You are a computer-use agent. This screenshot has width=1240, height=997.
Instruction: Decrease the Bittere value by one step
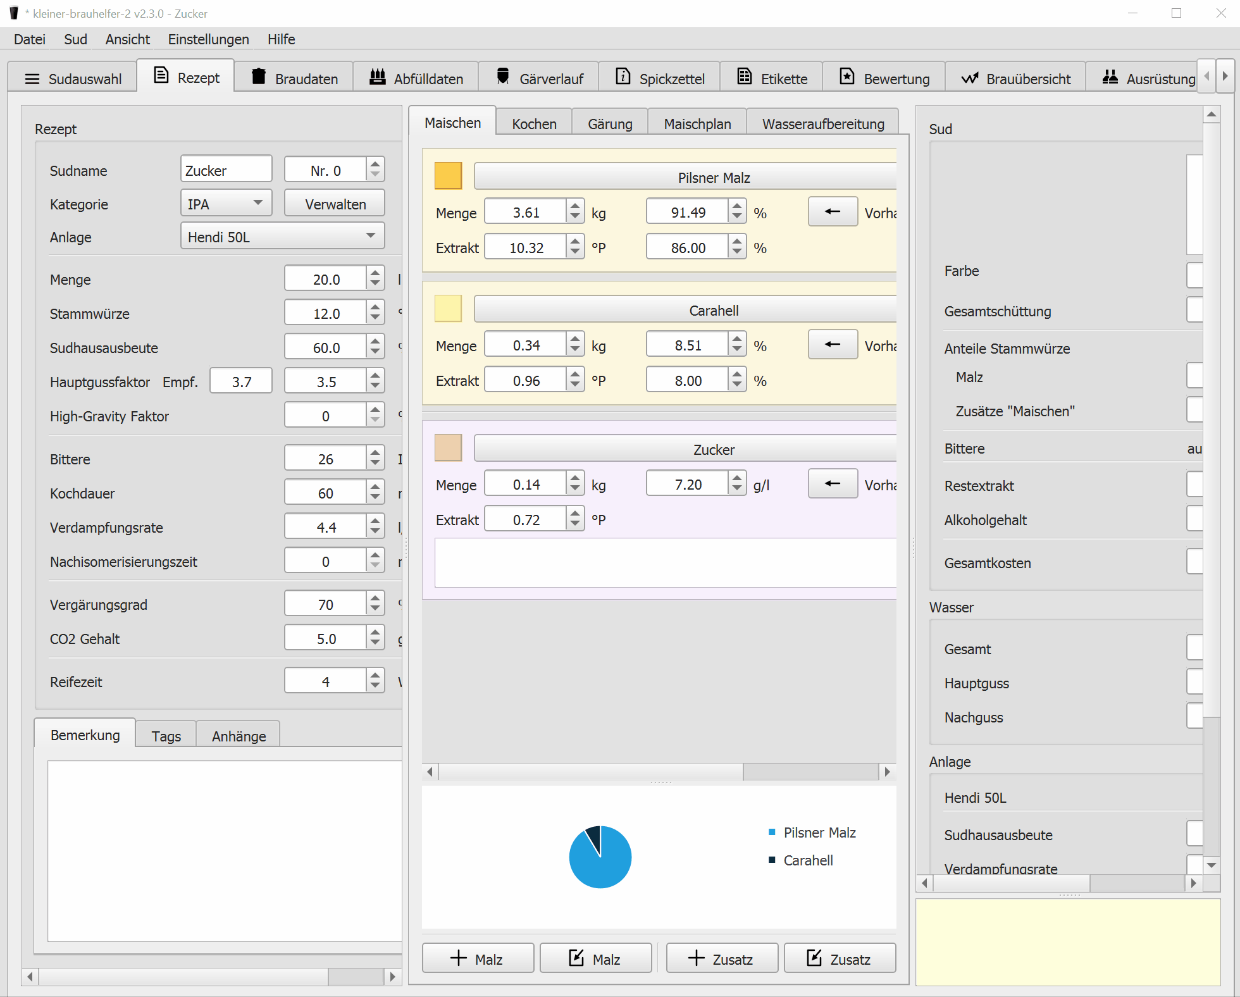[375, 464]
